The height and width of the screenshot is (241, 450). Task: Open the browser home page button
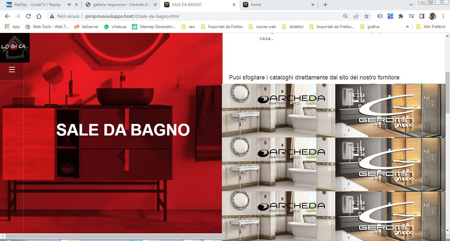coord(39,16)
